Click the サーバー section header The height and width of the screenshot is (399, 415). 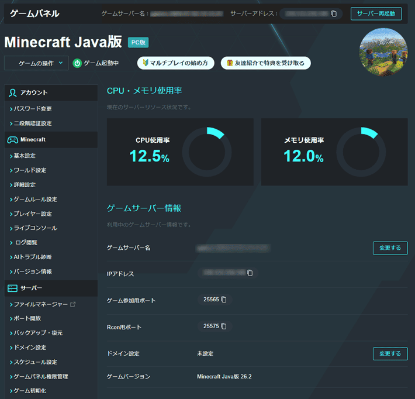click(51, 288)
